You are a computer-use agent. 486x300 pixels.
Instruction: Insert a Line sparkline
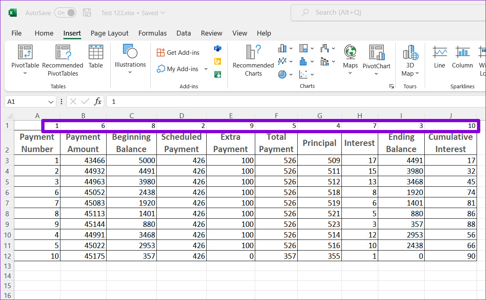tap(439, 56)
